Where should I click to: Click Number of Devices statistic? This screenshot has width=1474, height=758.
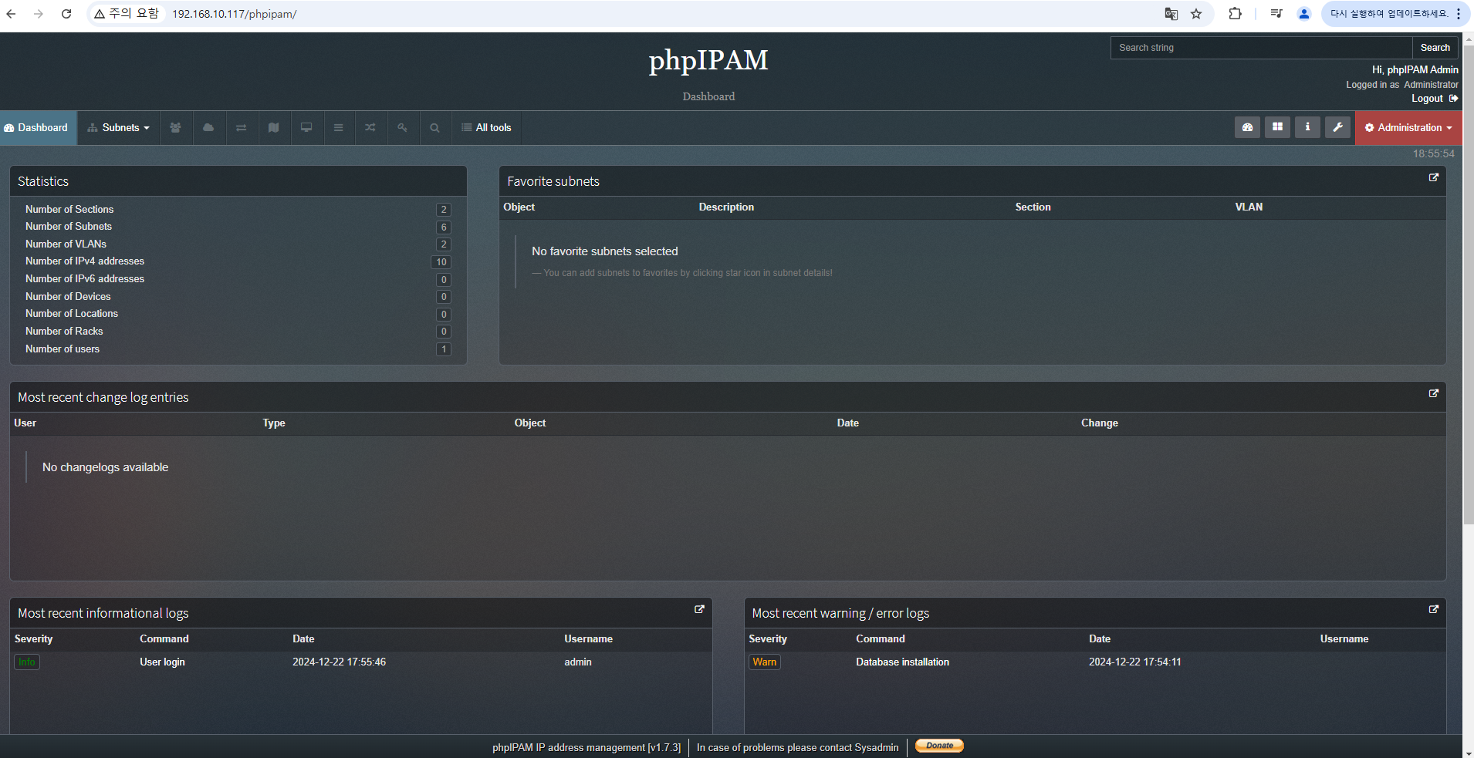[238, 297]
